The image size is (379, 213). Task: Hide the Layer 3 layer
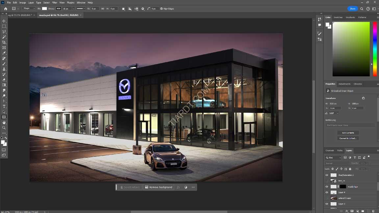(327, 204)
